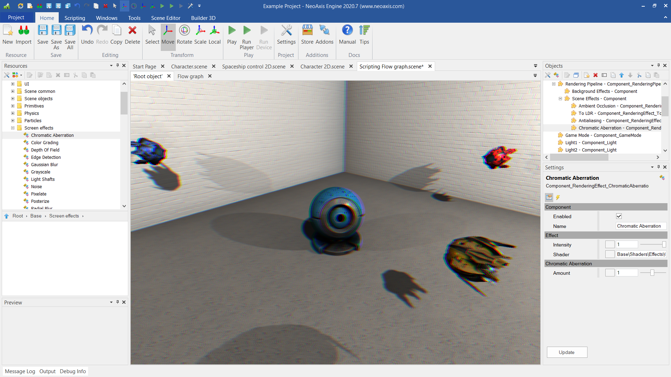671x377 pixels.
Task: Open the Character.scene document tab
Action: 189,66
